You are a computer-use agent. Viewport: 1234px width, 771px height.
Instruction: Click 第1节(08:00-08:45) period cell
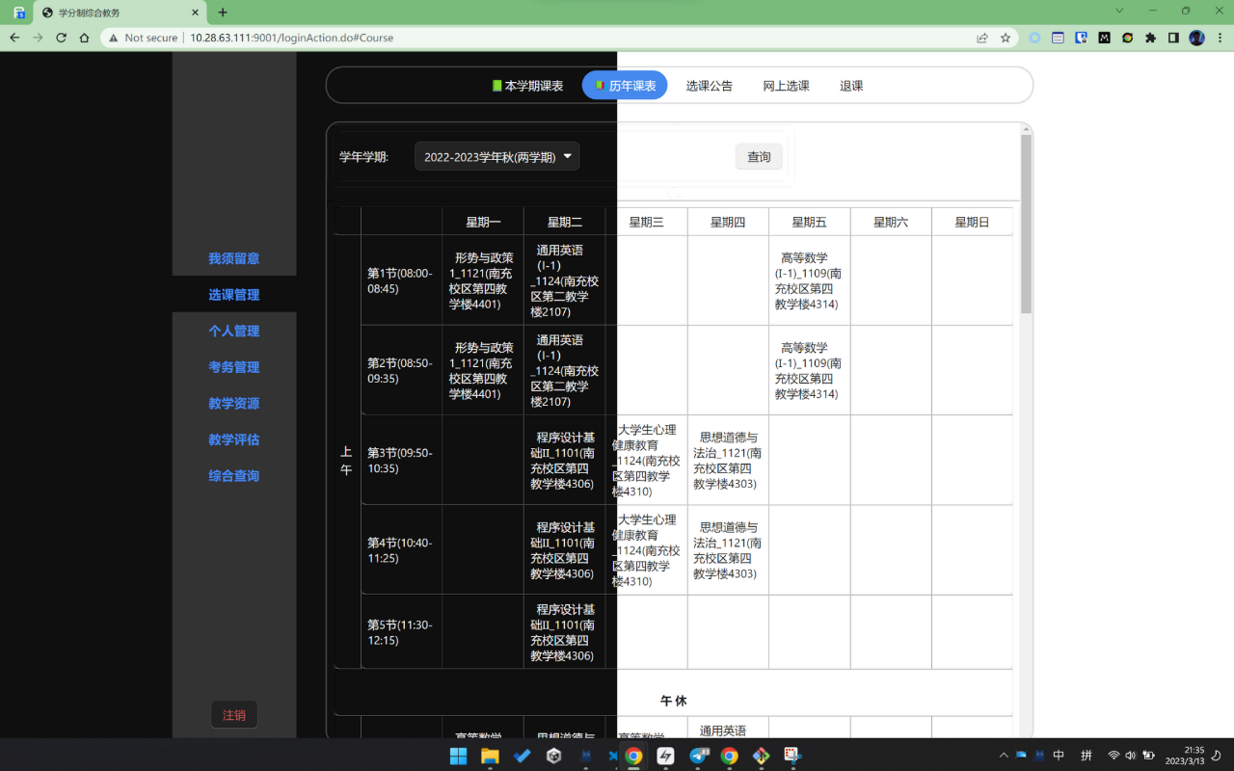(x=401, y=280)
